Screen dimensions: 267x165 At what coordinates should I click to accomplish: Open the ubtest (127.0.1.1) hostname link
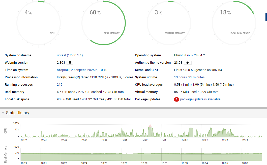tap(70, 55)
